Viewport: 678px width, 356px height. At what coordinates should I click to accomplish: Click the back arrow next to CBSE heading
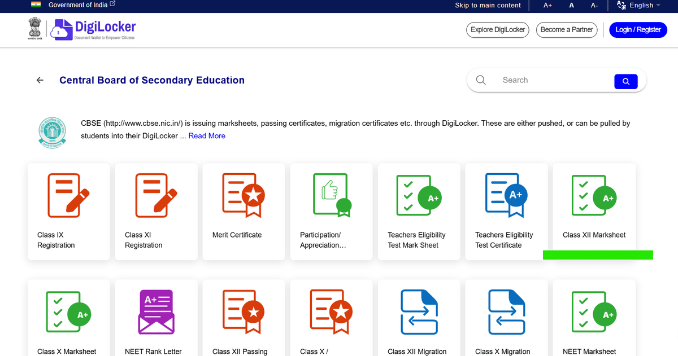point(40,80)
